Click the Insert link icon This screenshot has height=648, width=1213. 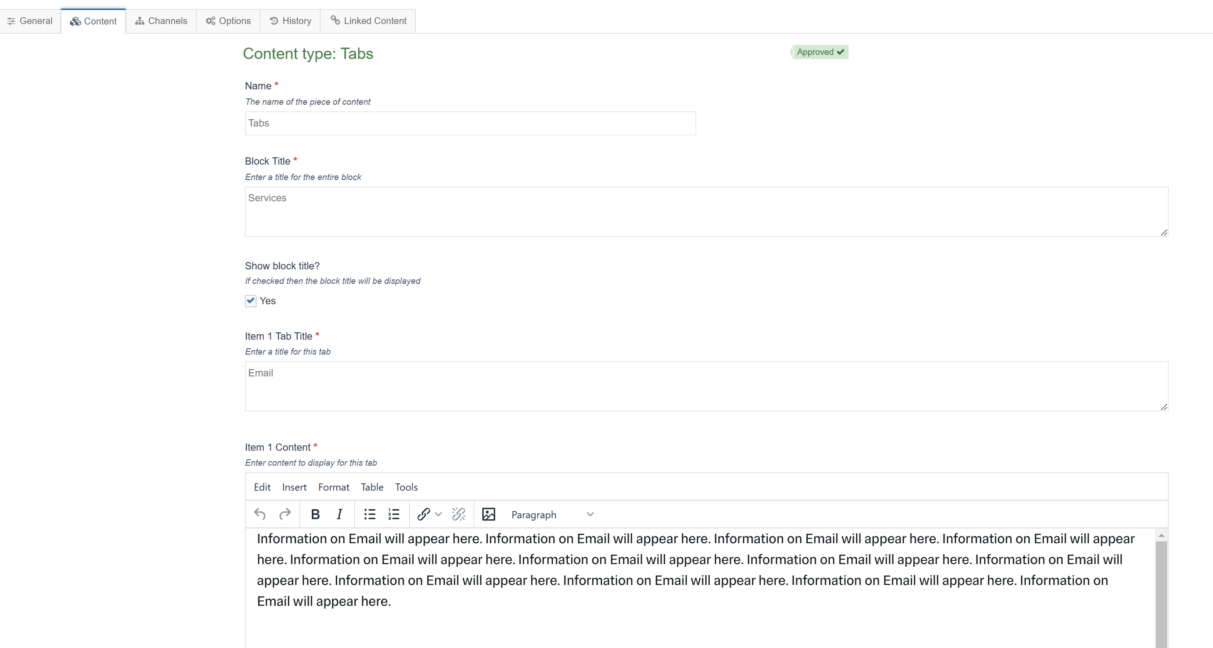(423, 514)
